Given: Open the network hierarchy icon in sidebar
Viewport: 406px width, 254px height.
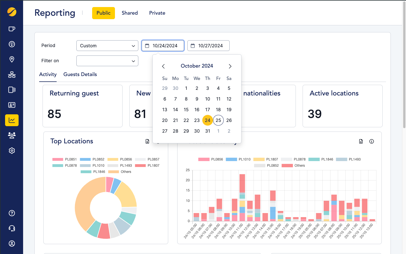Looking at the screenshot, I should point(12,74).
